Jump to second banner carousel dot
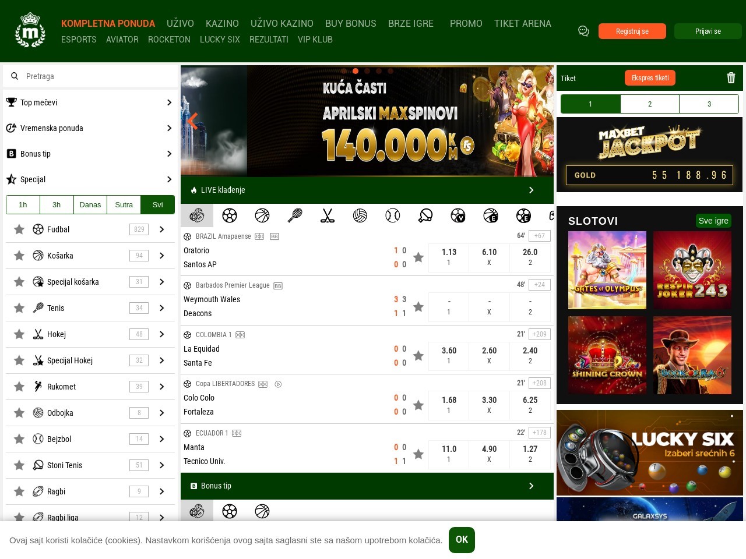The height and width of the screenshot is (559, 746). [x=356, y=71]
